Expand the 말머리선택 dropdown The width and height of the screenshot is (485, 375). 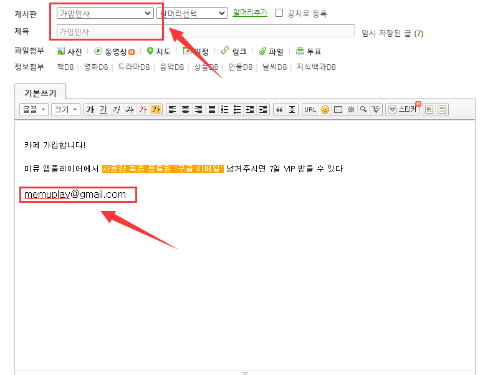pos(192,13)
